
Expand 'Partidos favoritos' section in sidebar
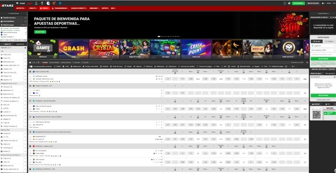tap(13, 18)
